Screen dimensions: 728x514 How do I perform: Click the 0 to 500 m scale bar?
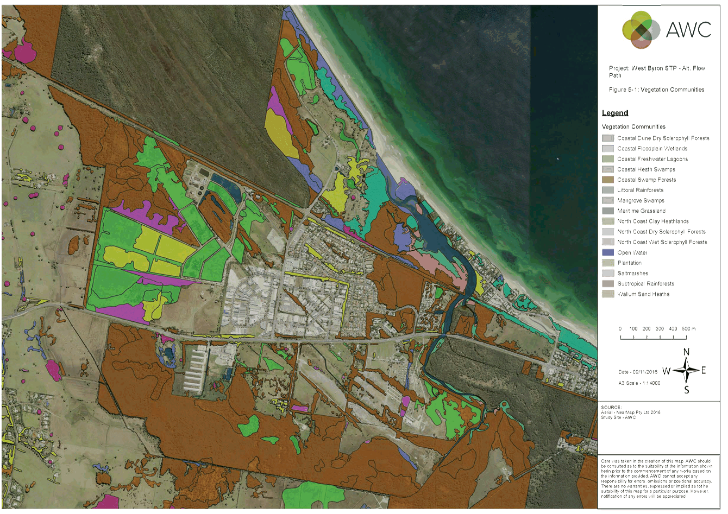(656, 333)
